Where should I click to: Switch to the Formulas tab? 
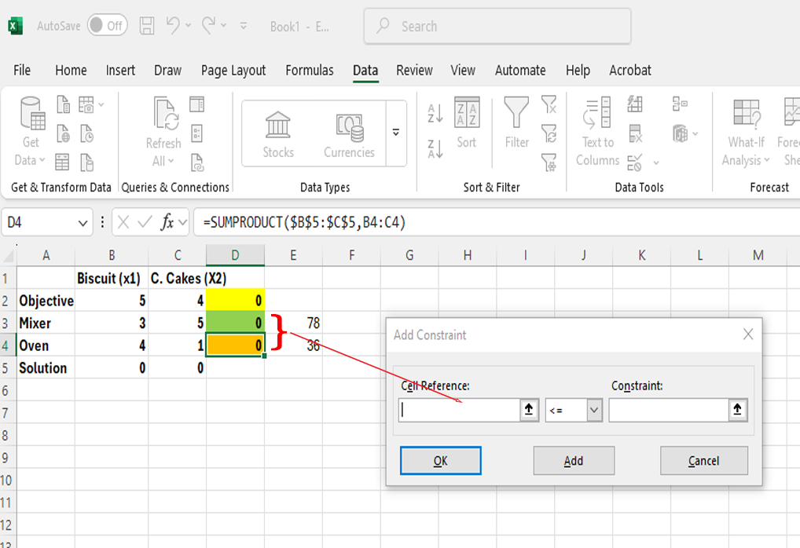click(x=309, y=70)
